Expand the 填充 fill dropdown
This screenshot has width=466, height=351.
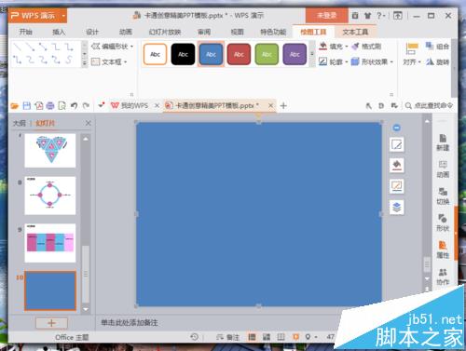[x=347, y=47]
